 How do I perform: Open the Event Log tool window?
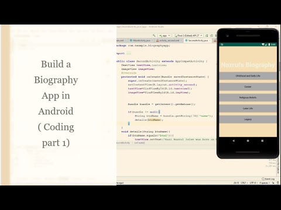(268, 179)
